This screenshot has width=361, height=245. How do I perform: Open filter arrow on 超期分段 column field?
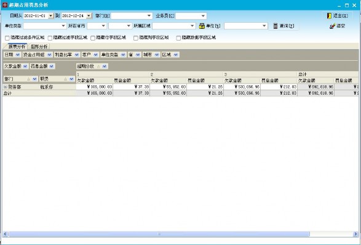click(x=105, y=66)
